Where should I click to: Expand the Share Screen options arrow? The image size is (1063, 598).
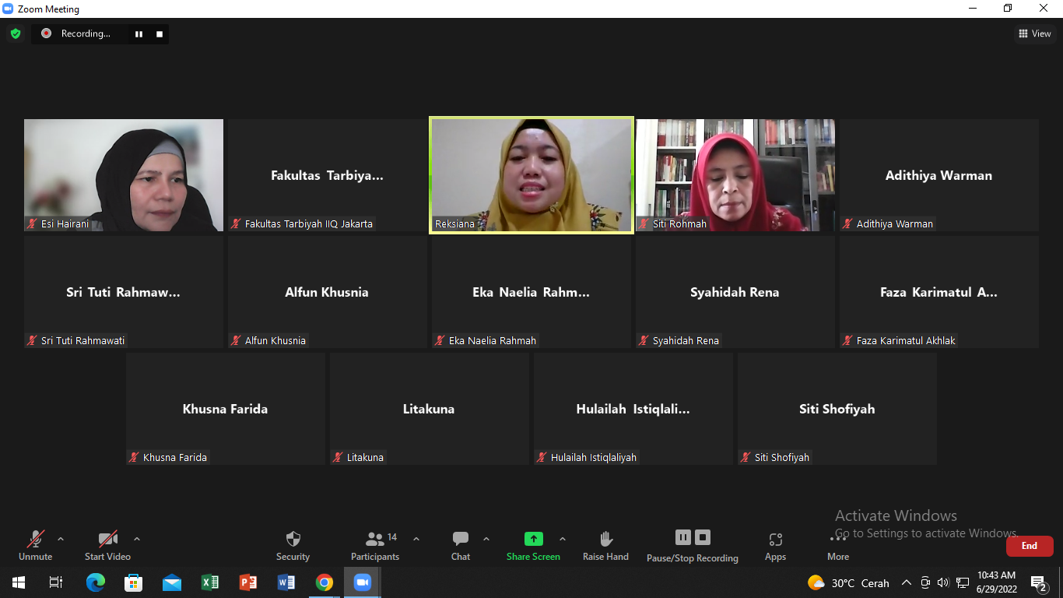(x=563, y=539)
